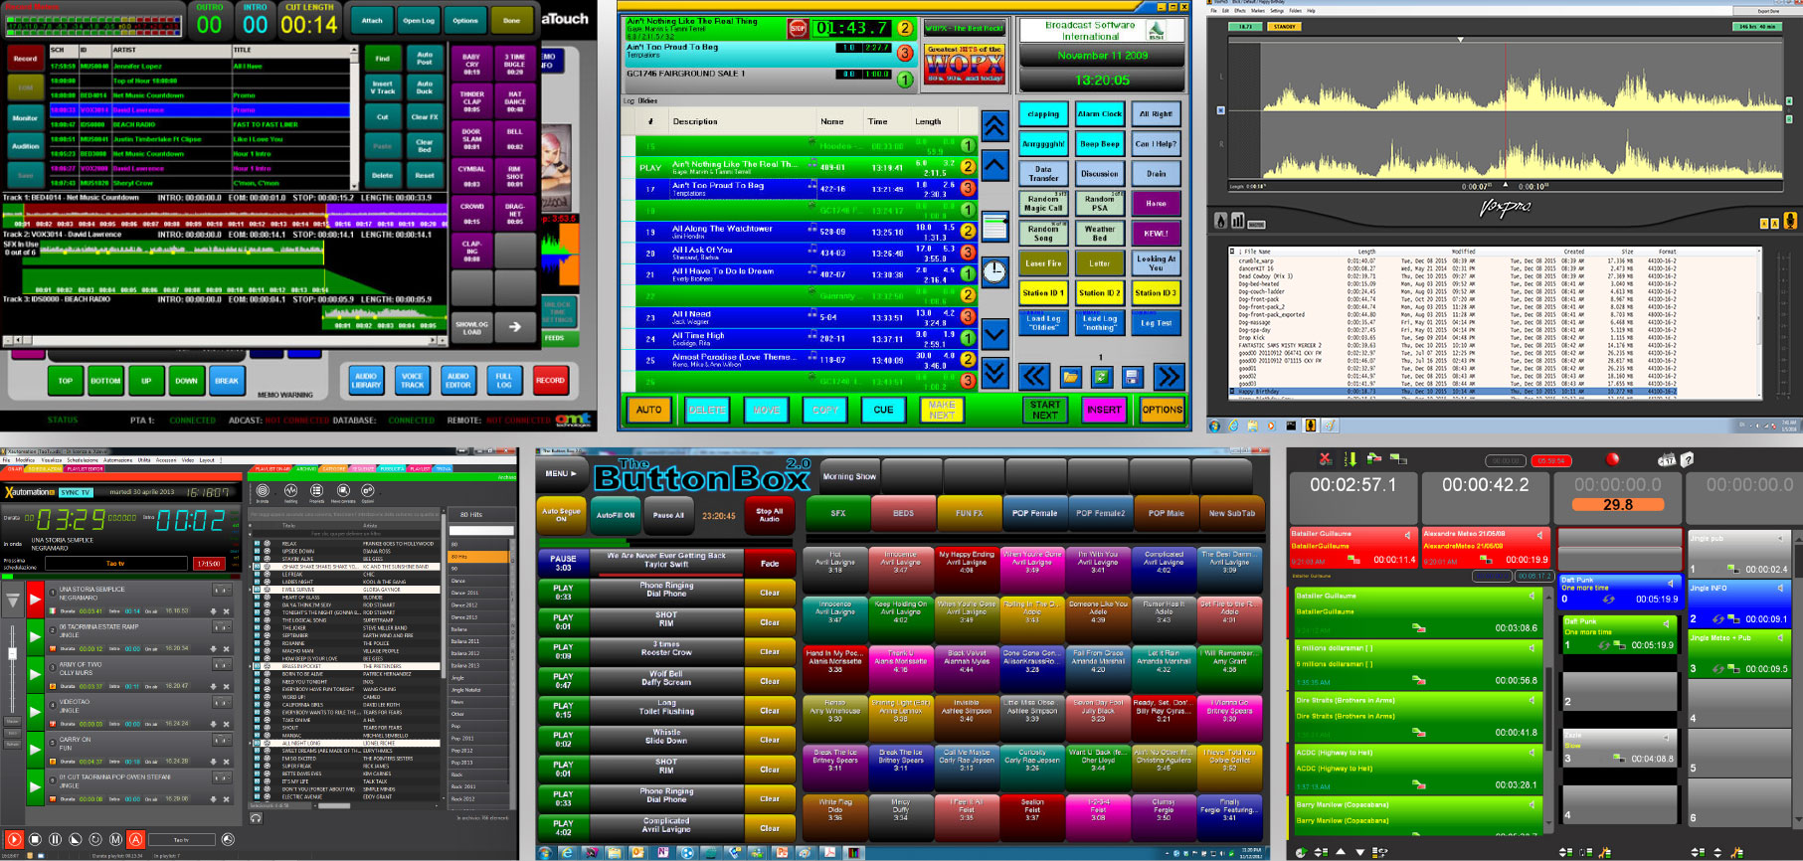Screen dimensions: 1803x861
Task: Click the single down arrow beside BSI log
Action: tap(994, 333)
